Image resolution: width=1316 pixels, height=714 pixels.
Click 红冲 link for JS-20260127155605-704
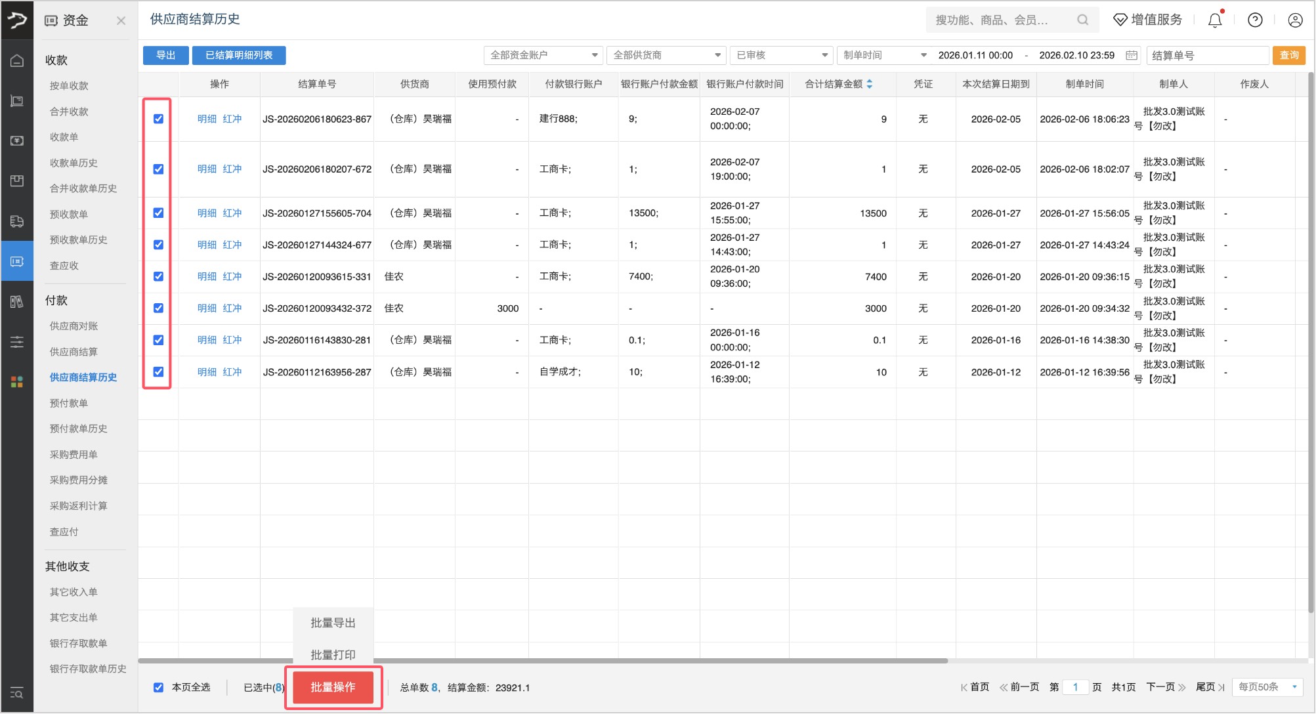(232, 213)
